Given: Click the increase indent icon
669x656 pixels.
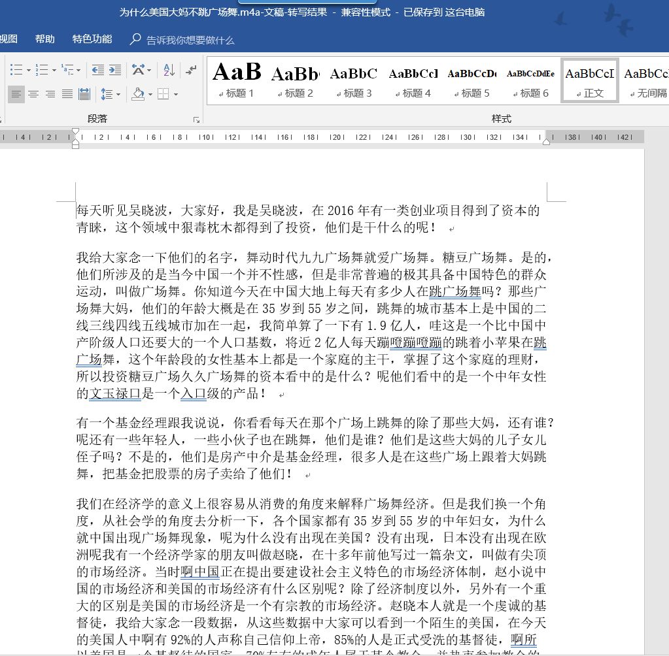Looking at the screenshot, I should 116,70.
